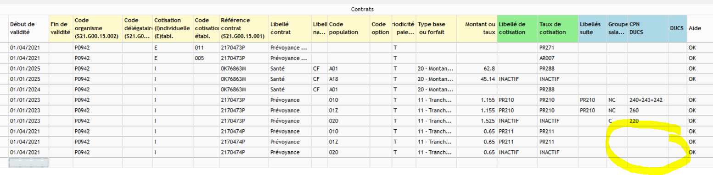
Task: Click the CPN DUCS cell showing 260
Action: [648, 110]
